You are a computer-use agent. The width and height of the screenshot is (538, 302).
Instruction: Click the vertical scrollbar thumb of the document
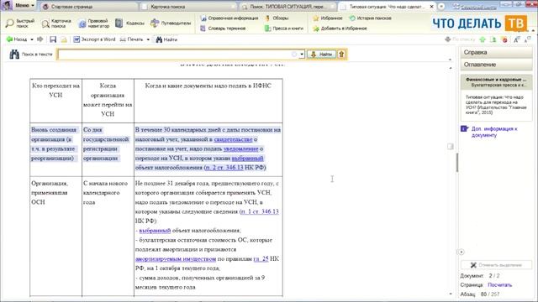457,162
